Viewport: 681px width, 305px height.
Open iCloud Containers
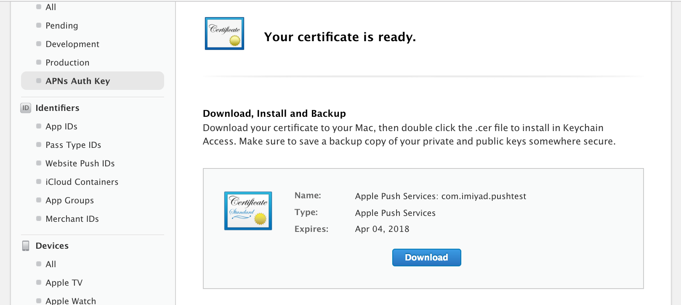(x=82, y=182)
